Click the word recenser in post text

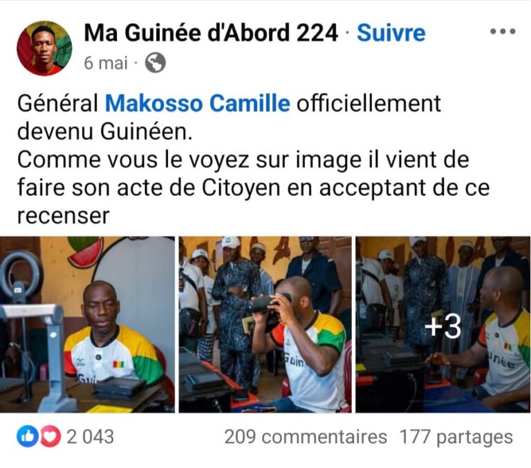coord(64,216)
